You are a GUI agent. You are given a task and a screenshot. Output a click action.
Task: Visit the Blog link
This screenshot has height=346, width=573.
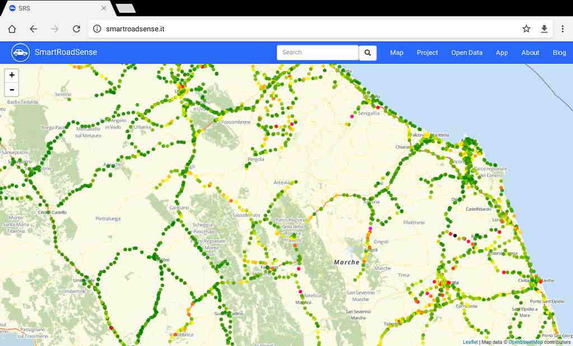click(559, 53)
